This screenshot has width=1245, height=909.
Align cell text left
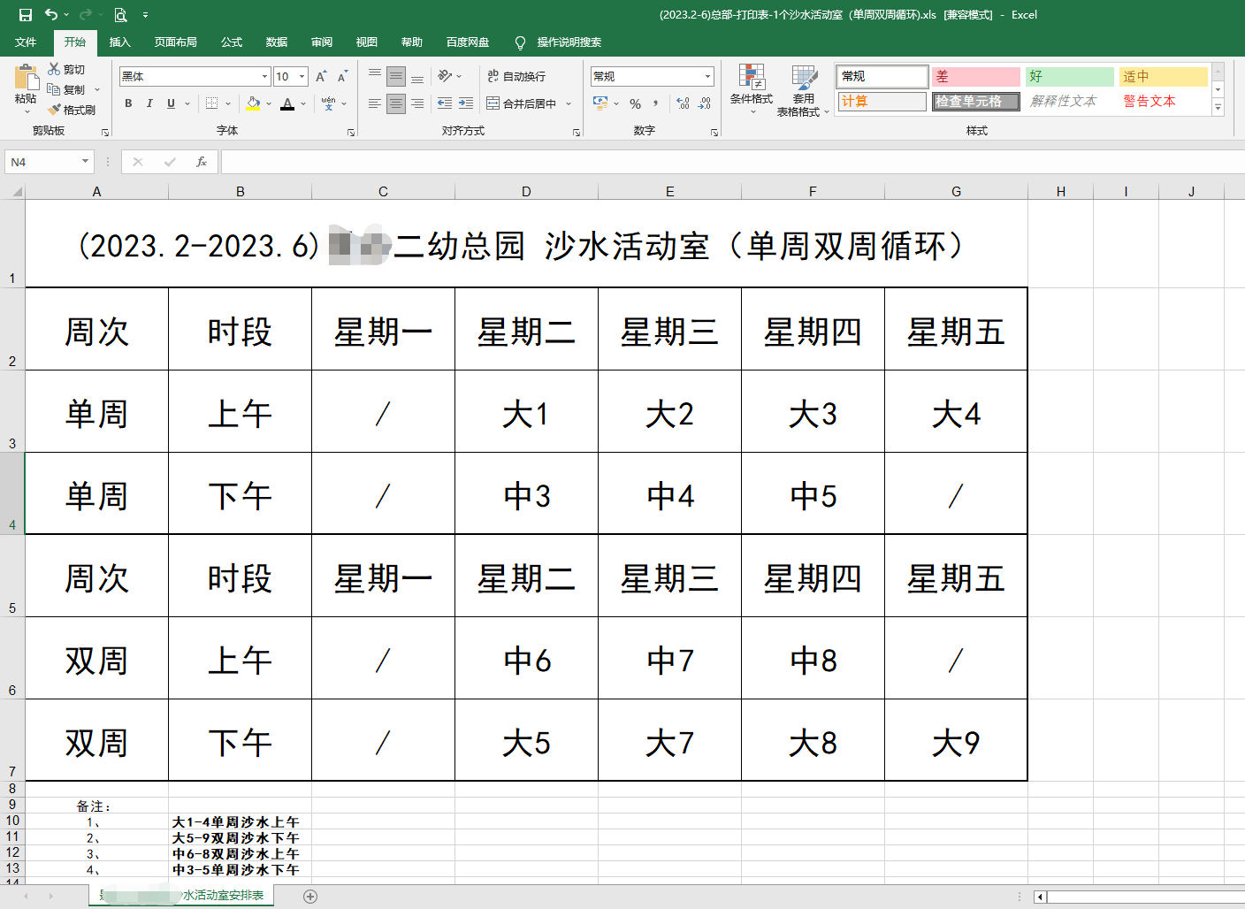pos(375,103)
